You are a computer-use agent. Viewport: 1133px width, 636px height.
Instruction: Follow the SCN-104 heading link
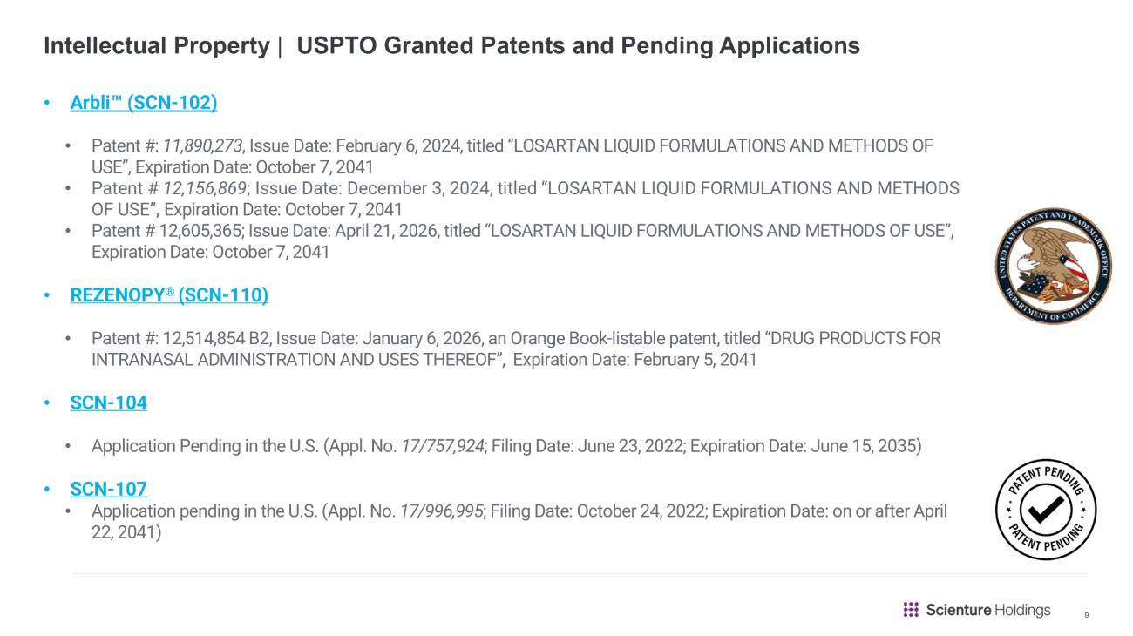[108, 403]
